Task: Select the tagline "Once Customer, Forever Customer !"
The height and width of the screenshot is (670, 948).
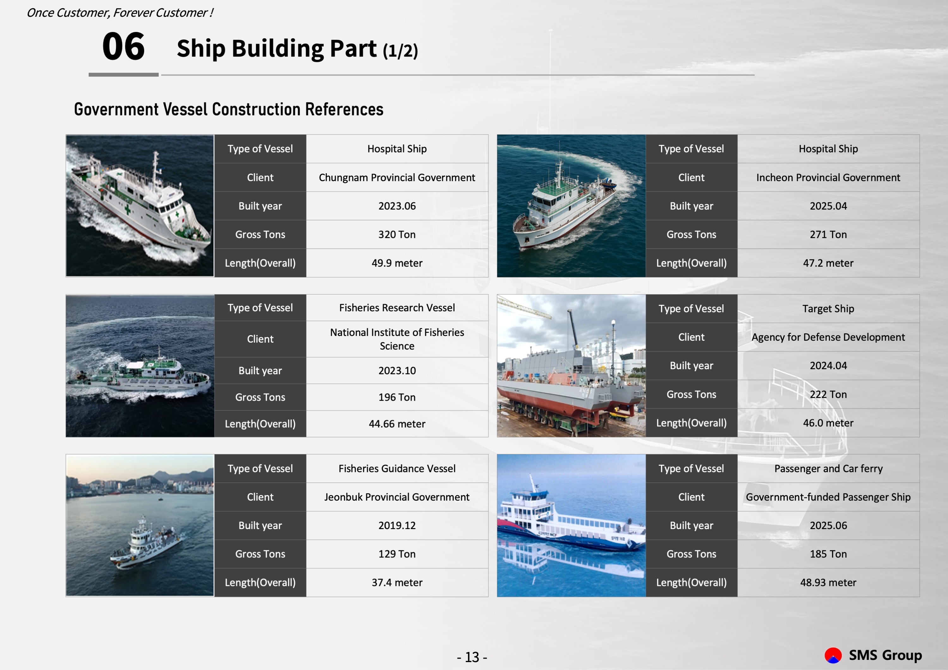Action: tap(120, 13)
